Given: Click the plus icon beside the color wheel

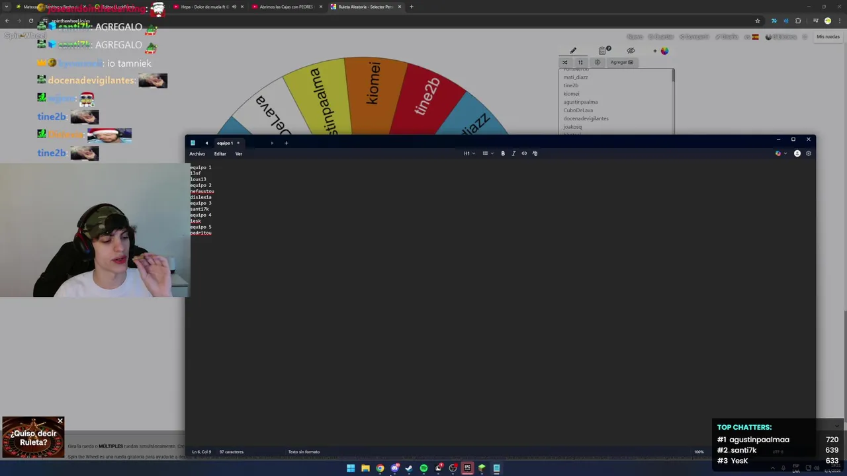Looking at the screenshot, I should pyautogui.click(x=655, y=51).
